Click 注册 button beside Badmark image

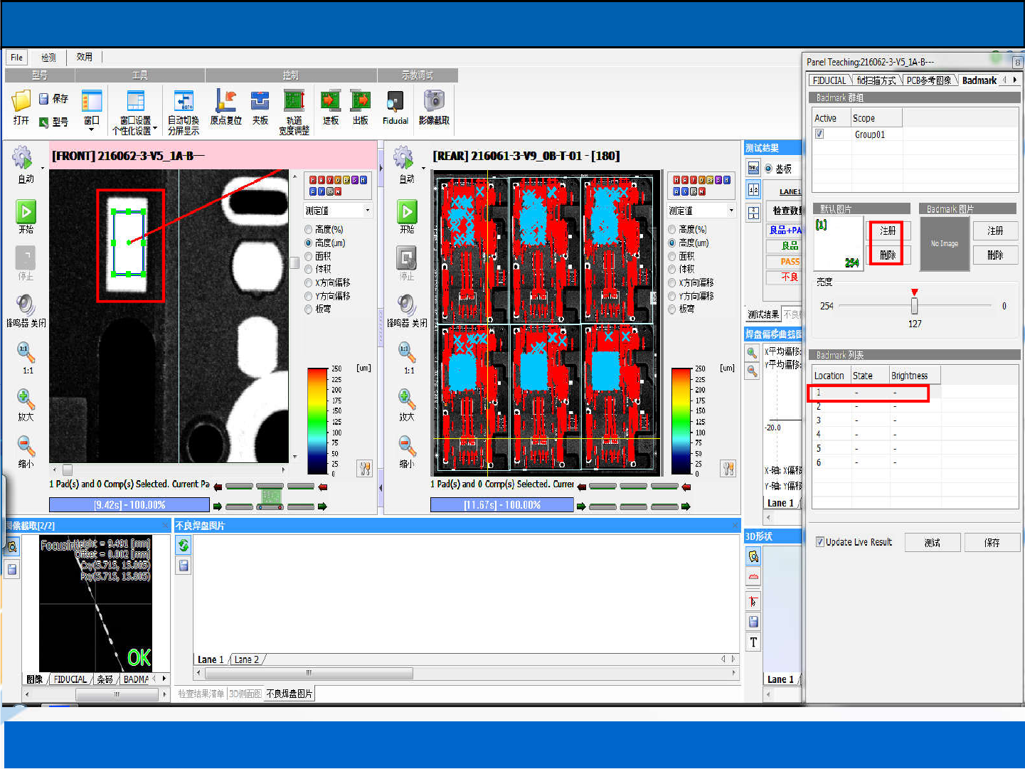click(994, 230)
